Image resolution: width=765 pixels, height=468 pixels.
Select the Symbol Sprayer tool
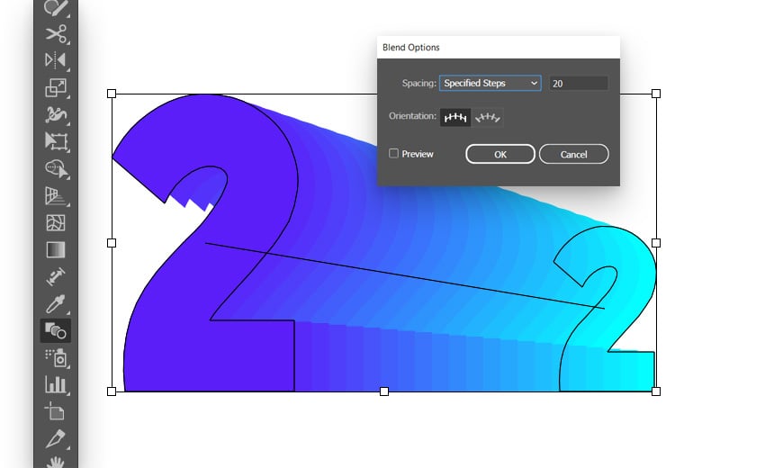56,357
